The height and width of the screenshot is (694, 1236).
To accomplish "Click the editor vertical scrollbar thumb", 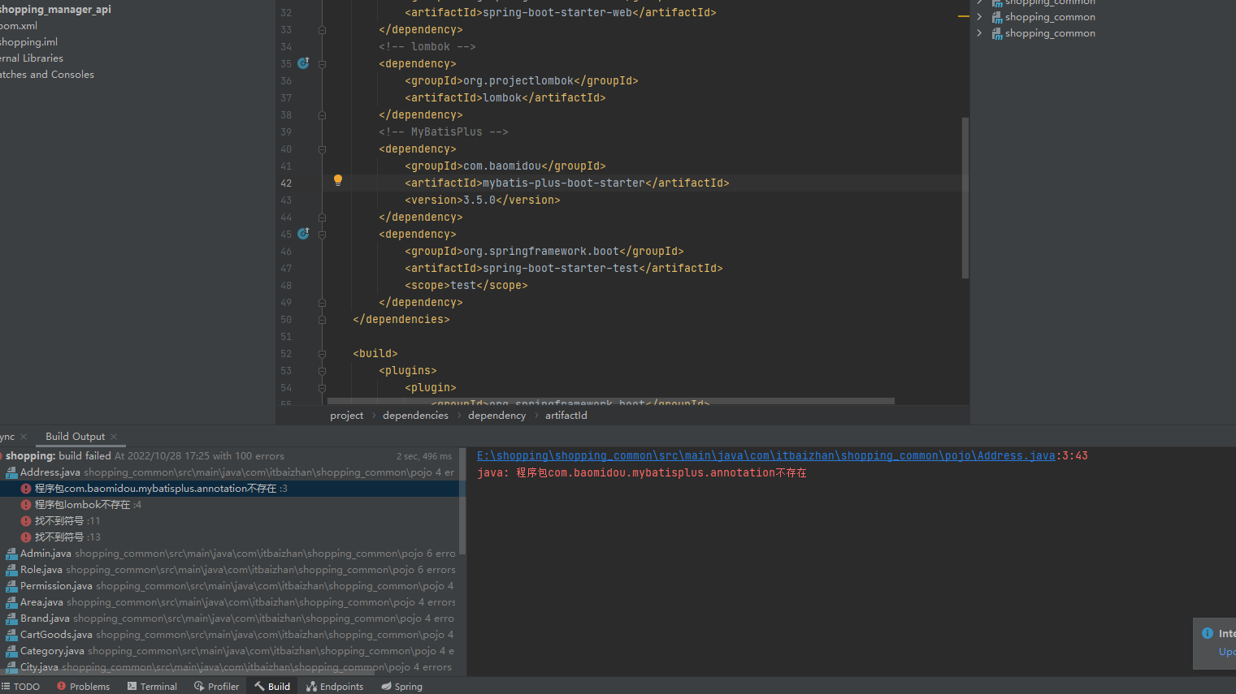I will click(x=965, y=197).
